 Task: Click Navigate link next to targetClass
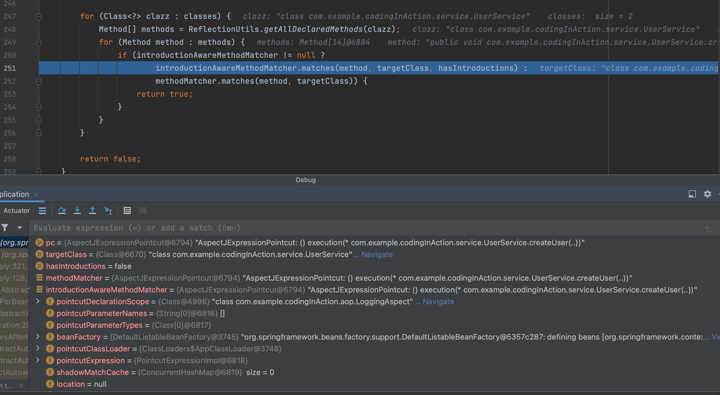tap(377, 254)
